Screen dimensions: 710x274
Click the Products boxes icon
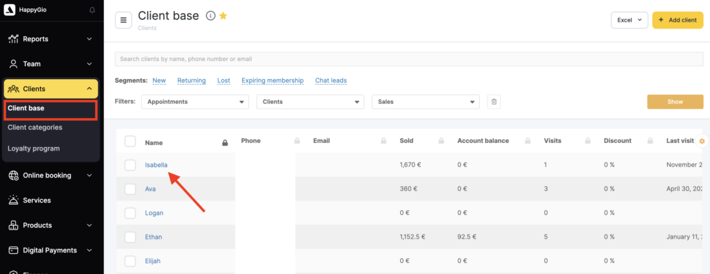13,225
